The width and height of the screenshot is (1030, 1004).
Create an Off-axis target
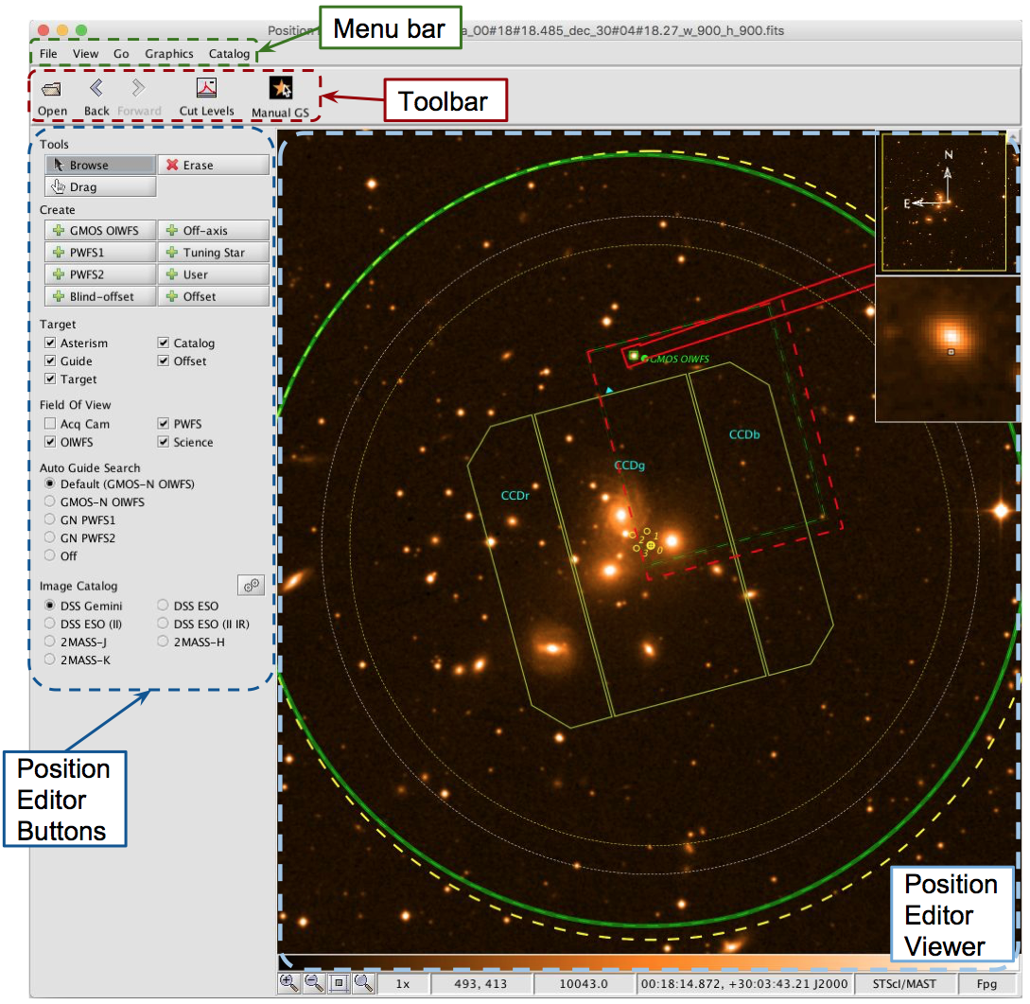(x=214, y=231)
